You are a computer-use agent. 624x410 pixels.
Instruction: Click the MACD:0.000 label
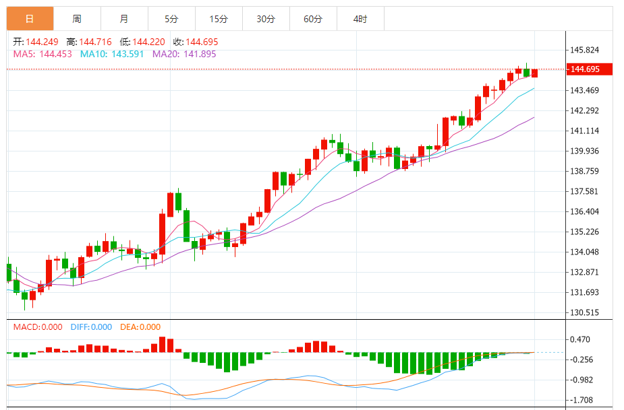click(x=38, y=327)
